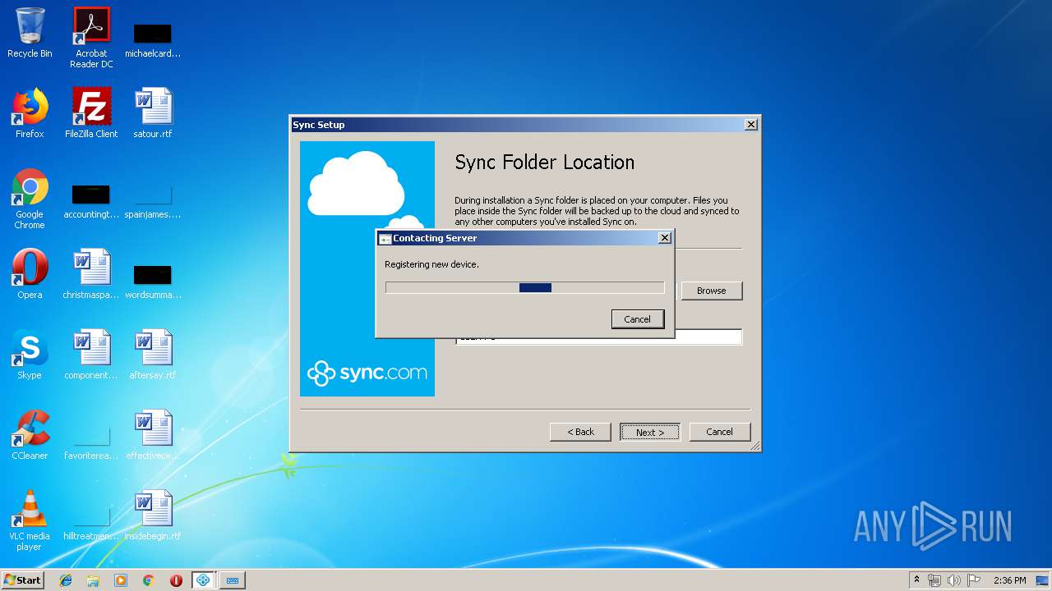This screenshot has width=1052, height=591.
Task: Click the volume tray icon
Action: (x=954, y=580)
